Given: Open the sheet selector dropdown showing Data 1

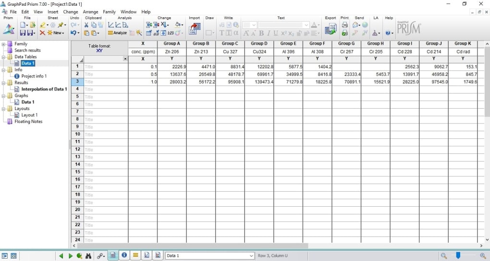Looking at the screenshot, I should pos(209,256).
